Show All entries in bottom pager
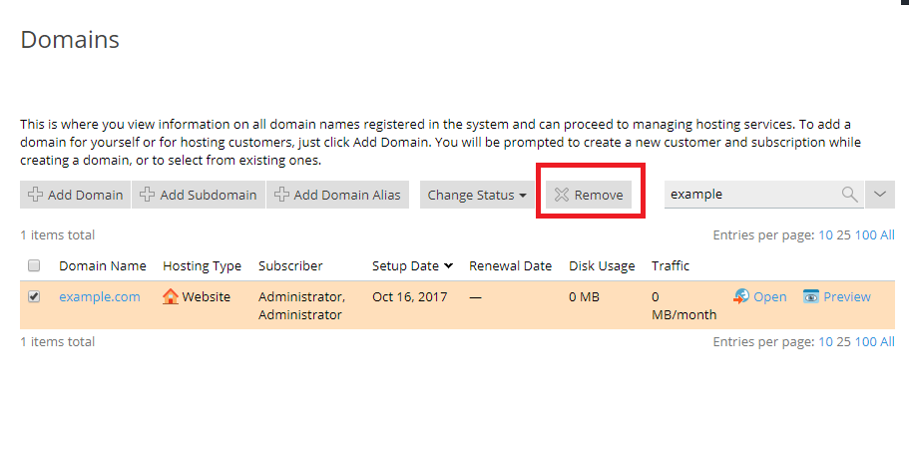 tap(887, 341)
